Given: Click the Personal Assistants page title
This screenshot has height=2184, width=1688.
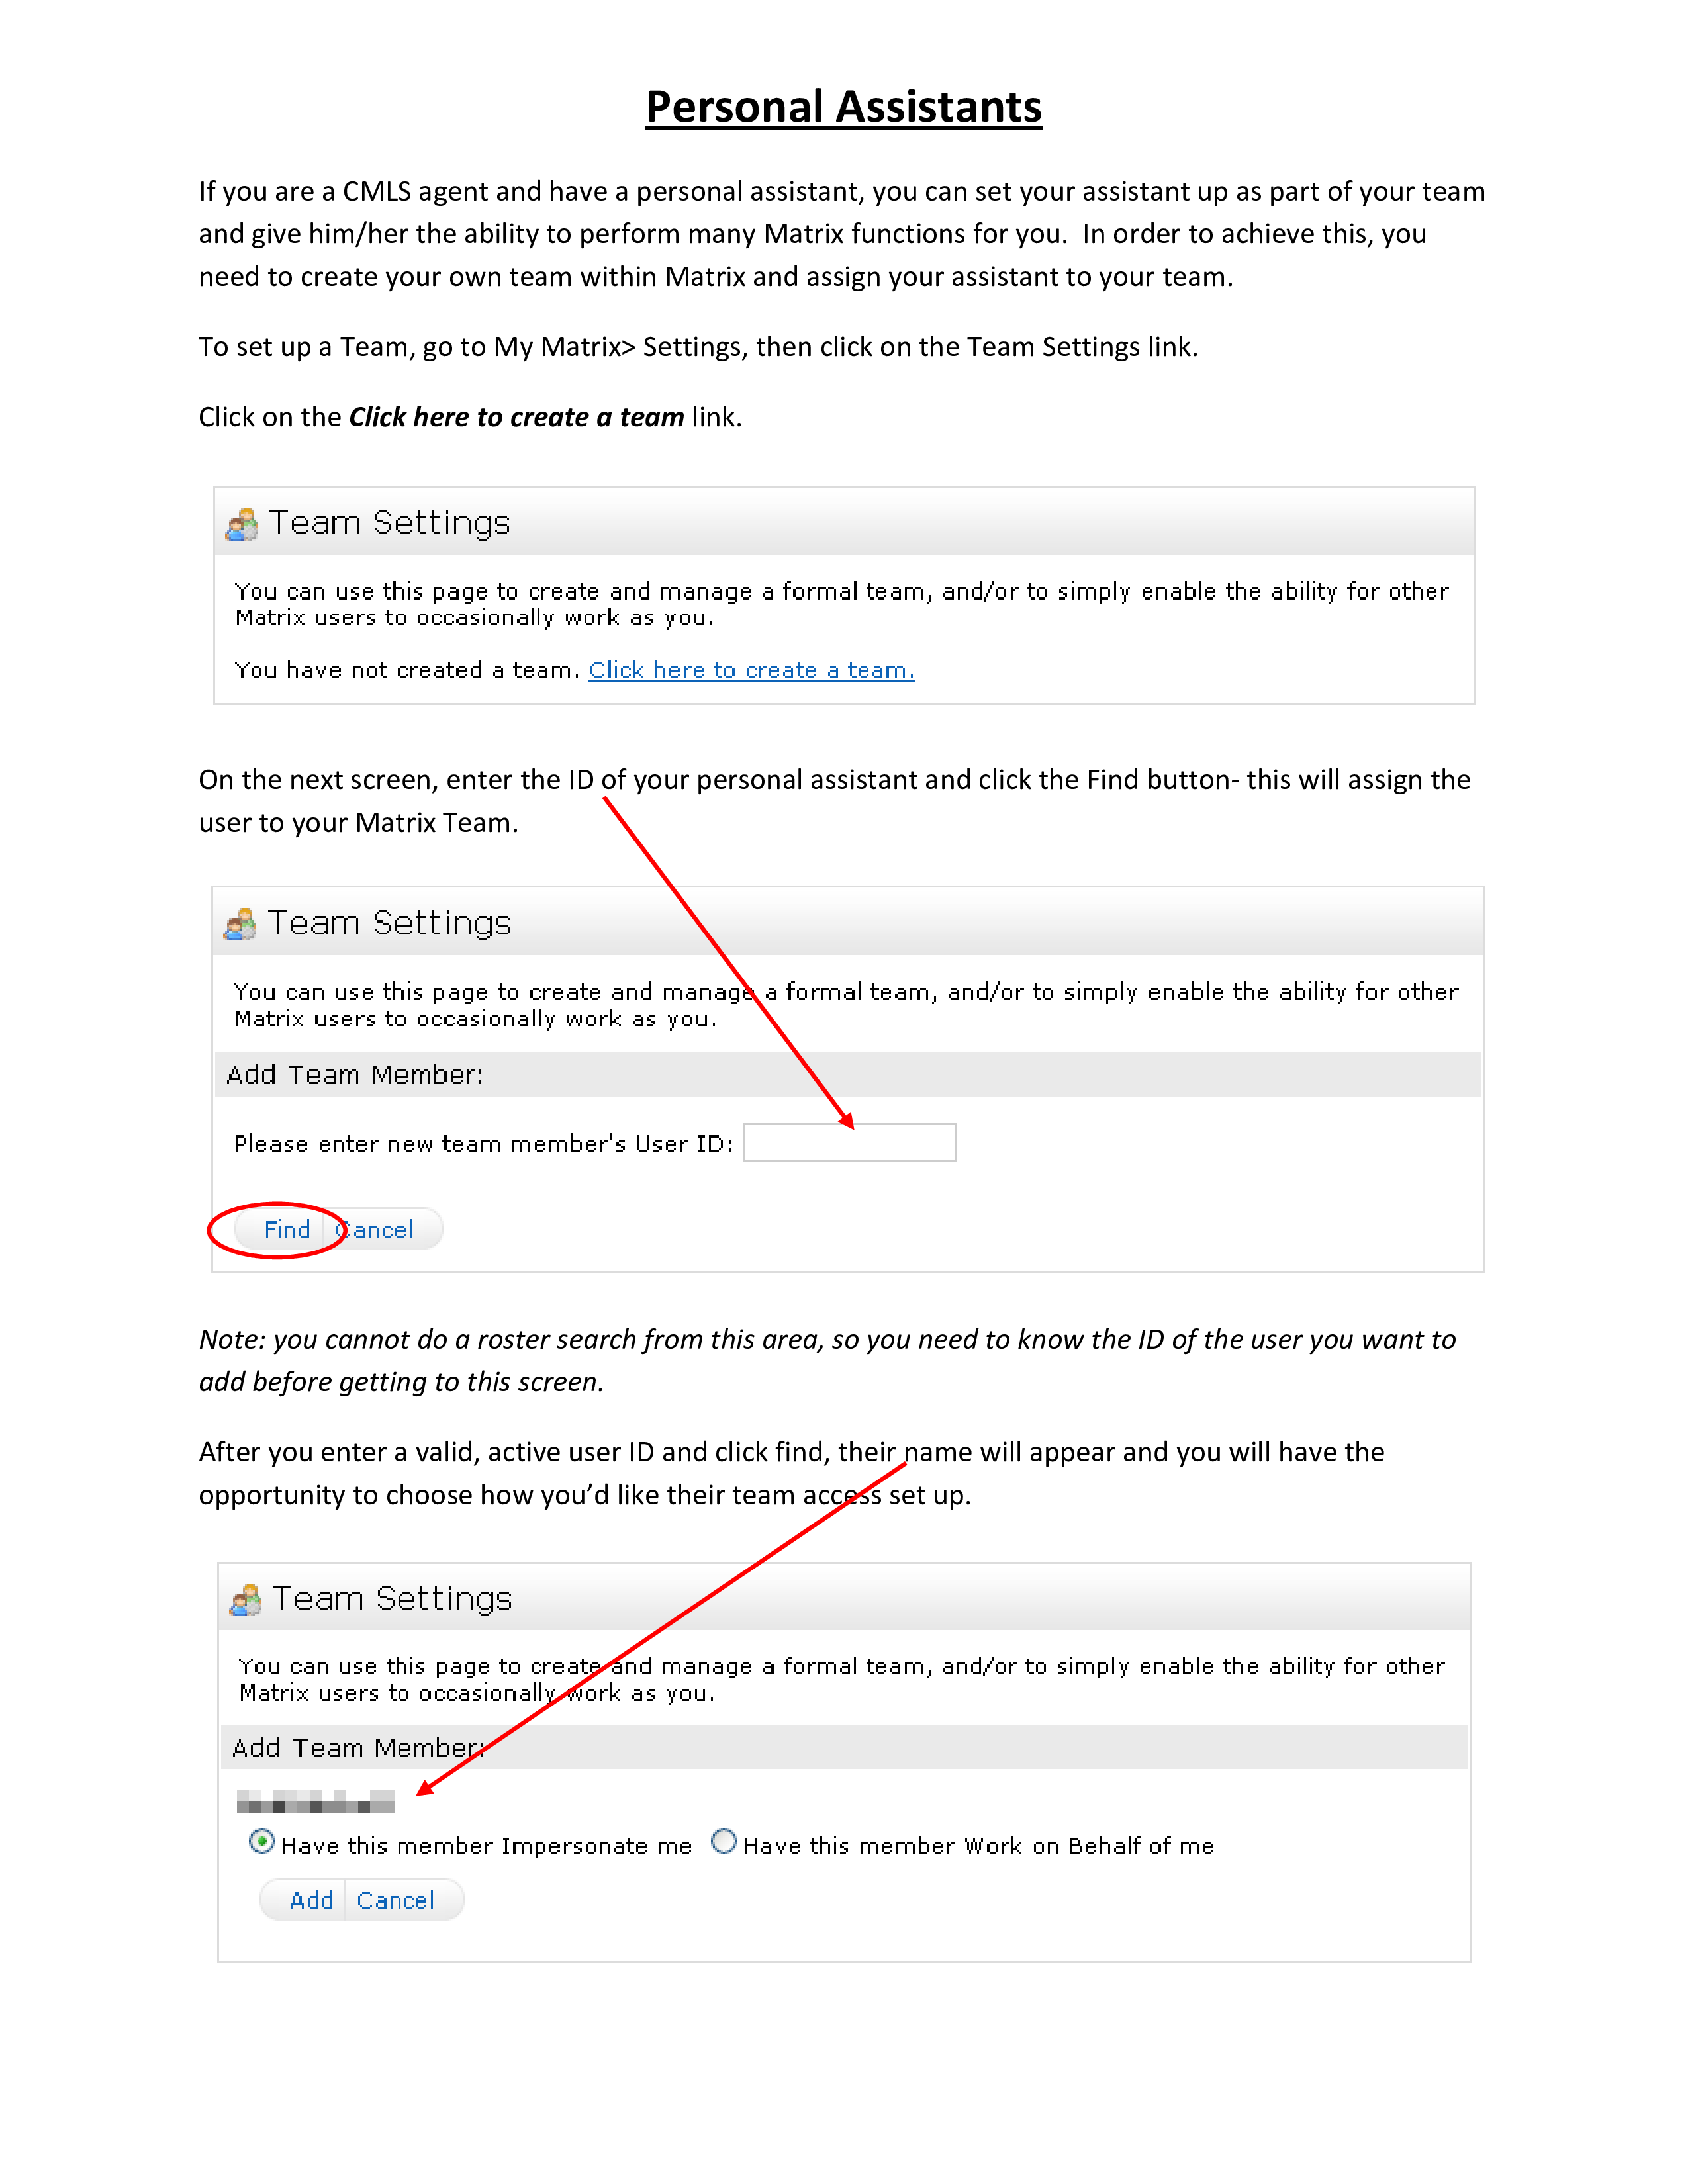Looking at the screenshot, I should 844,107.
